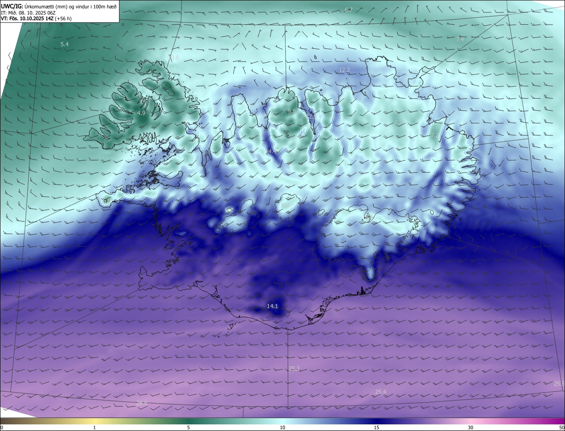Image resolution: width=565 pixels, height=431 pixels.
Task: Click the 12.2 value label on the map
Action: (344, 70)
